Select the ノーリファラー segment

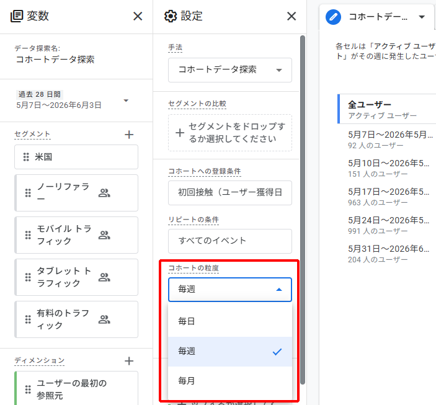coord(76,193)
